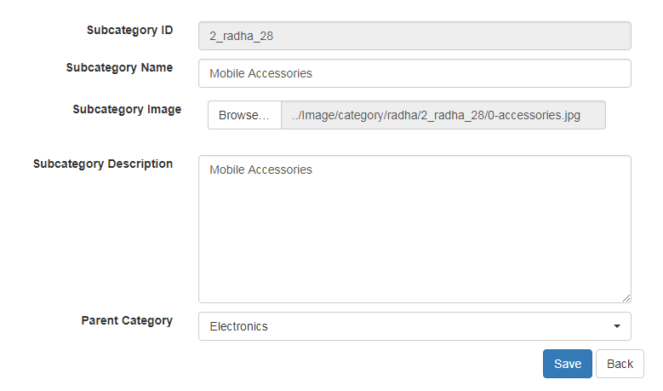Click inside the Subcategory Description textarea

click(414, 228)
